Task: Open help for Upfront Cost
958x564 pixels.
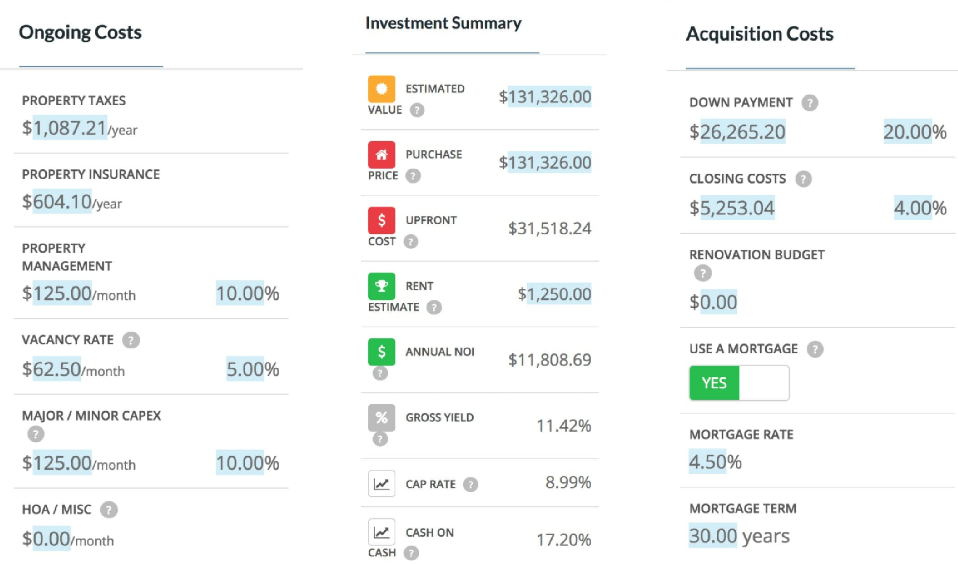Action: pos(411,242)
